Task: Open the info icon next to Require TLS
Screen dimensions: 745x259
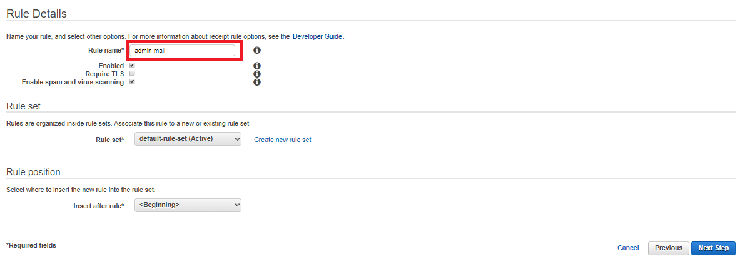Action: [x=257, y=74]
